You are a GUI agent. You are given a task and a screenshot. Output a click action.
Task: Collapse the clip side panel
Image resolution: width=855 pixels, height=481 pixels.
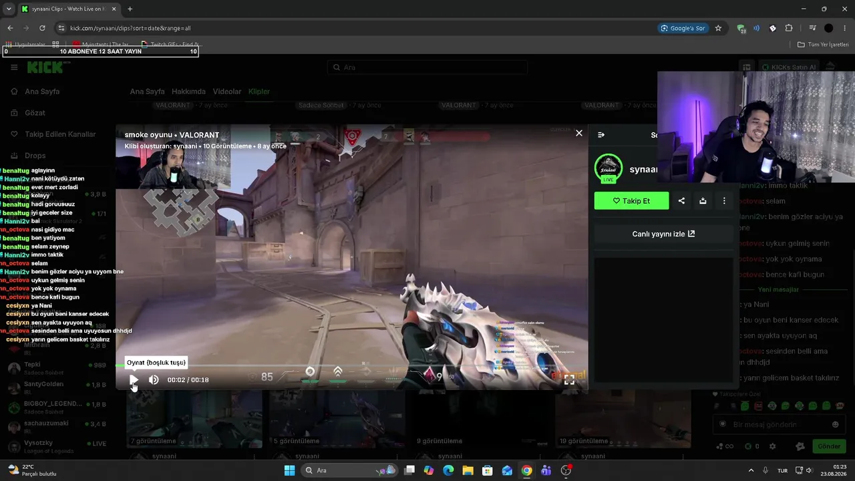[601, 135]
